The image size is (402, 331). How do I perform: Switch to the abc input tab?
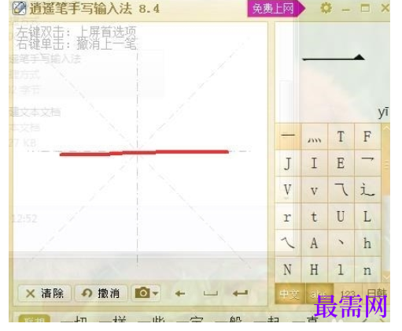point(319,294)
